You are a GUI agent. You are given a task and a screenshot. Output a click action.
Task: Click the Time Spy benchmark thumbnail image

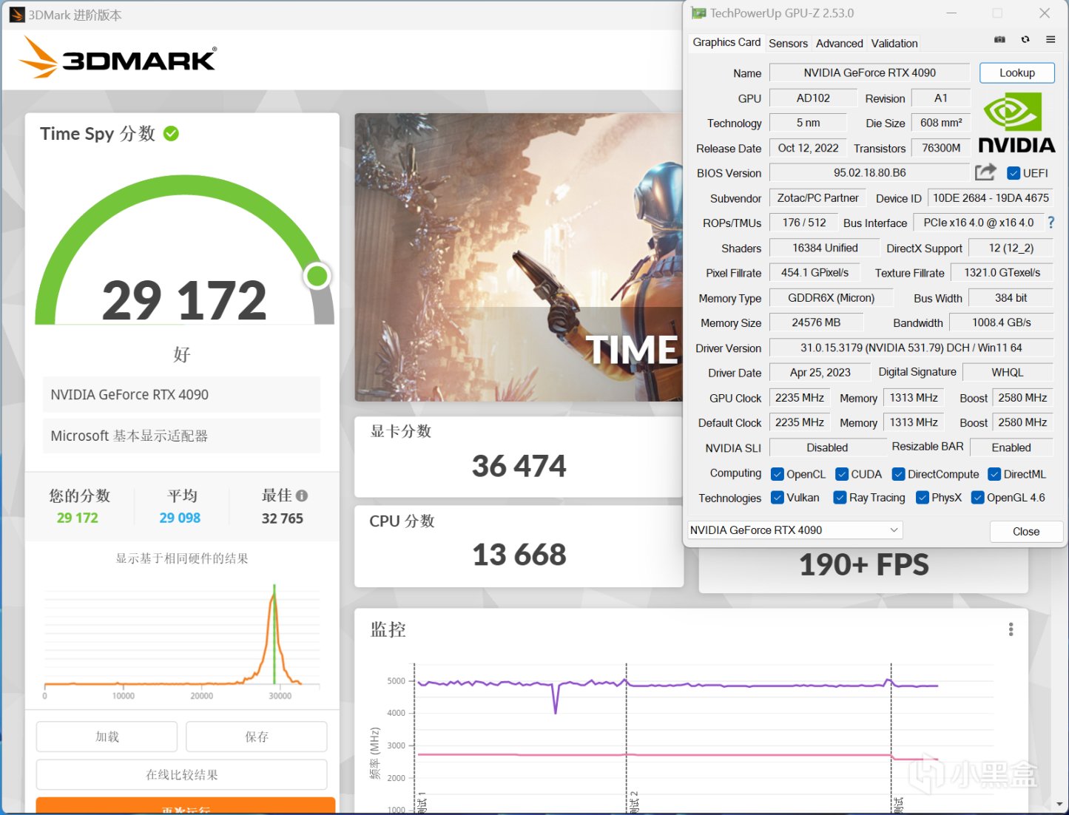[519, 257]
